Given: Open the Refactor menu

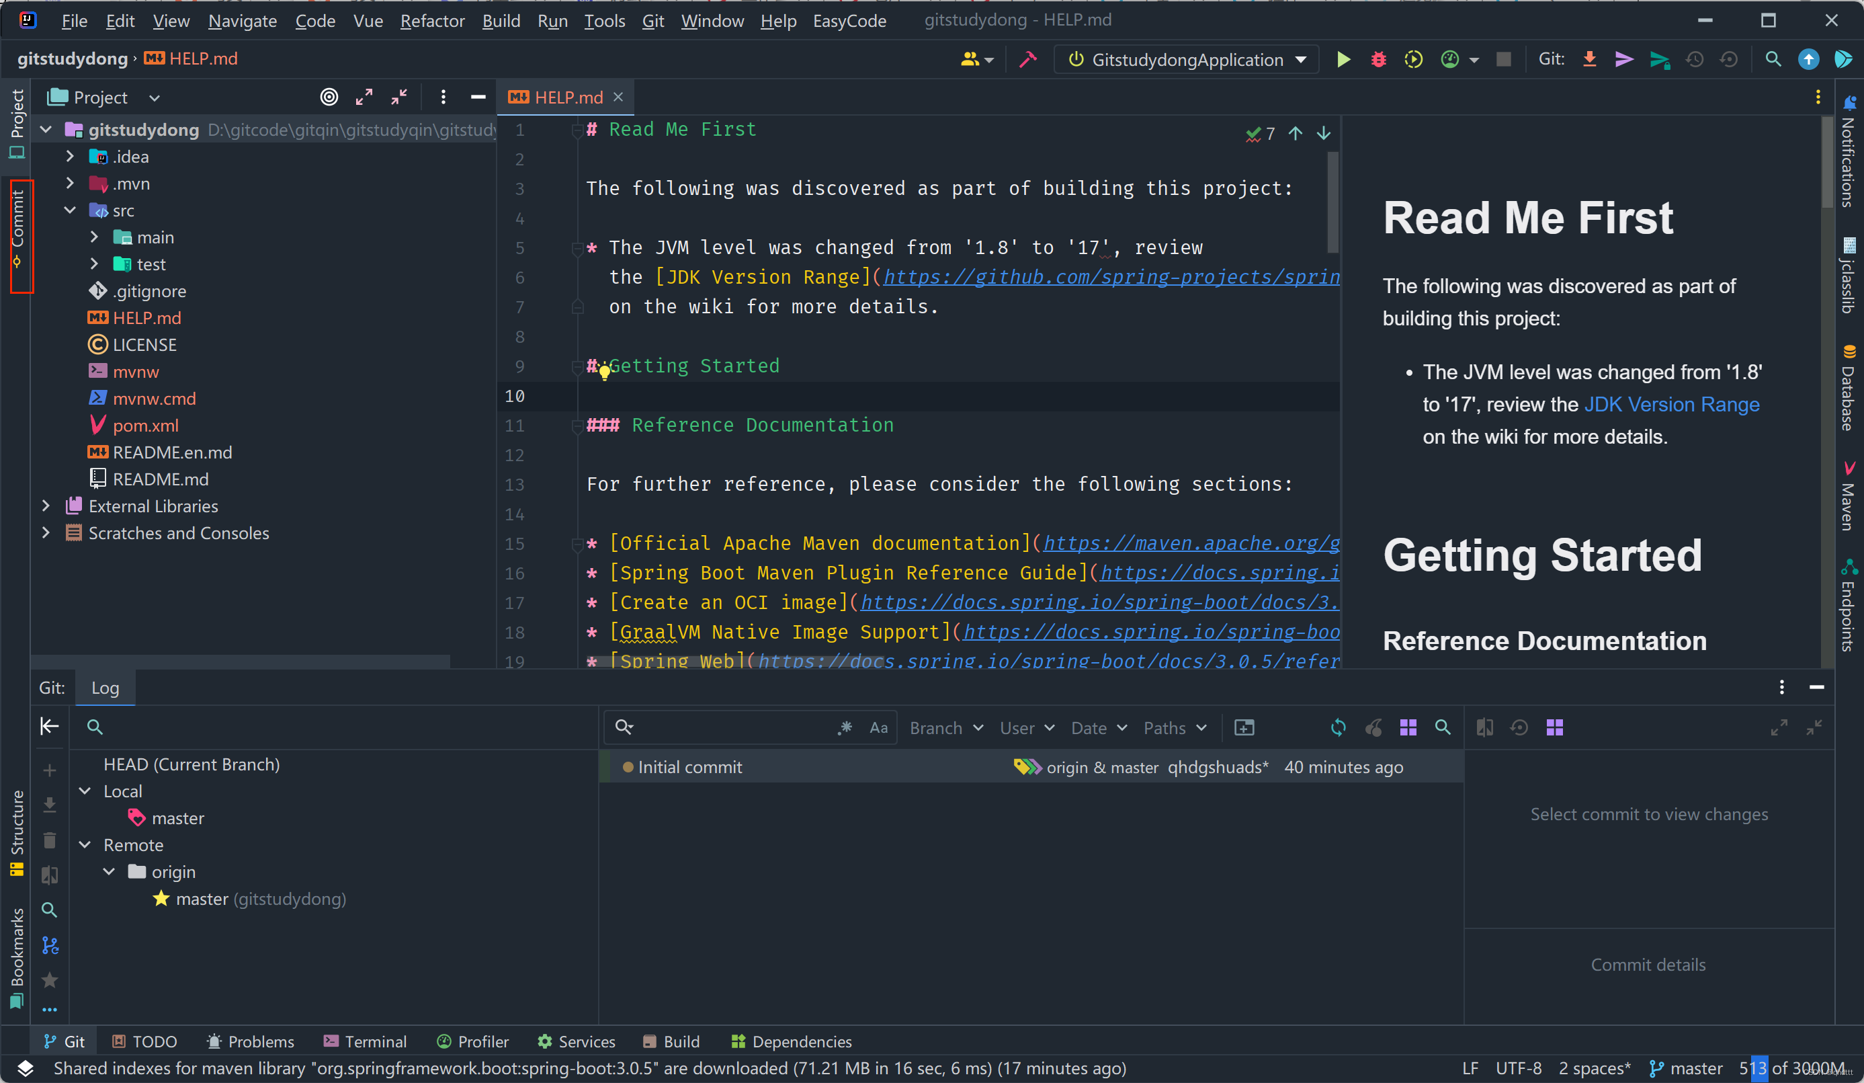Looking at the screenshot, I should pos(432,21).
